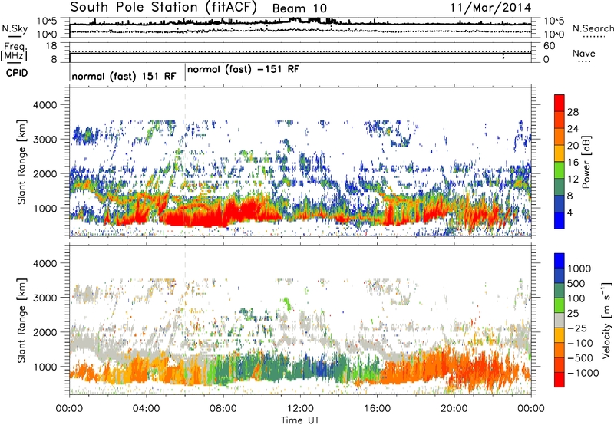Click the gray band in the velocity colorbar

pos(560,320)
